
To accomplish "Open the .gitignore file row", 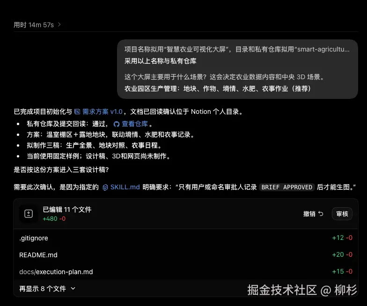I will [x=186, y=238].
